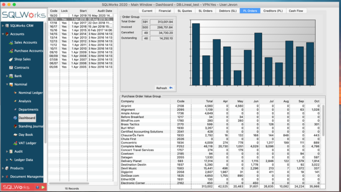Screen dimensions: 341x192
Task: Click the Analysis icon
Action: 15,101
